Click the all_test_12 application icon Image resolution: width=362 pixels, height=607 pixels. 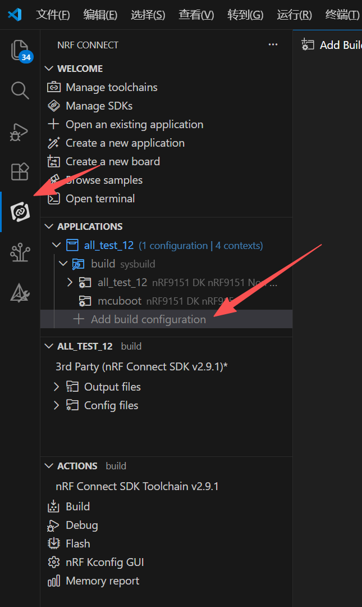tap(72, 245)
